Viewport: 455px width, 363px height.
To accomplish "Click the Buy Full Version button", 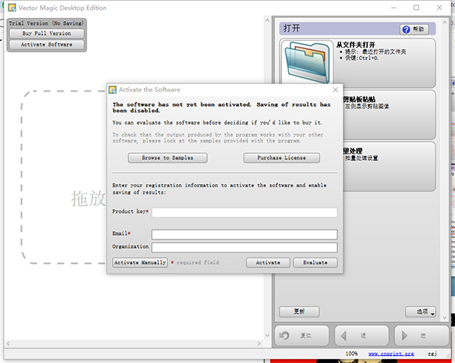I will [46, 33].
